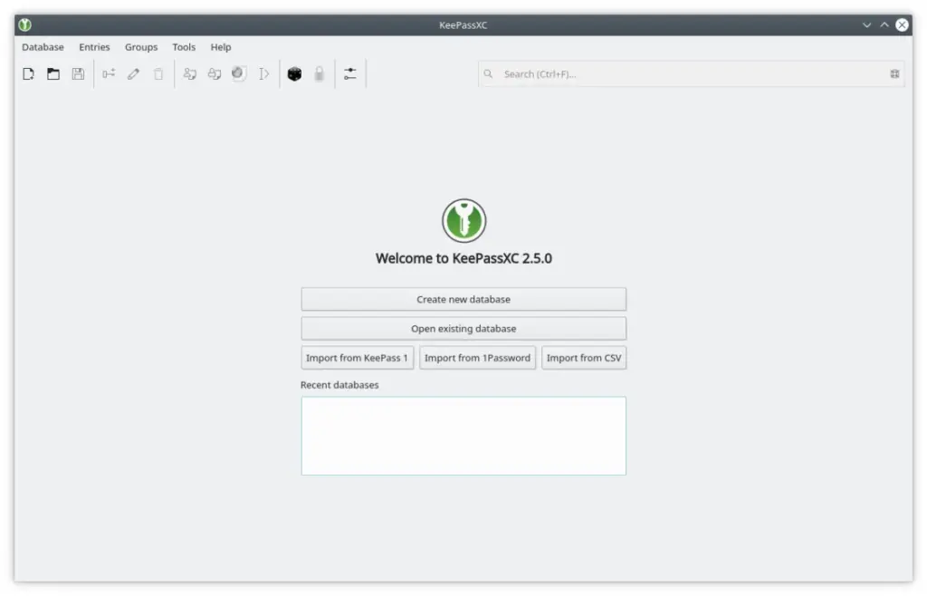
Task: Choose Import from 1Password
Action: click(x=478, y=358)
